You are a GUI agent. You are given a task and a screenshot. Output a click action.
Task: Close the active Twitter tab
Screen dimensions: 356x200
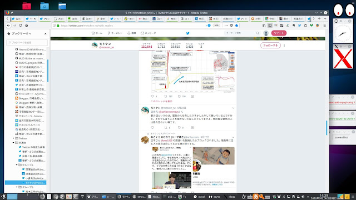34,19
